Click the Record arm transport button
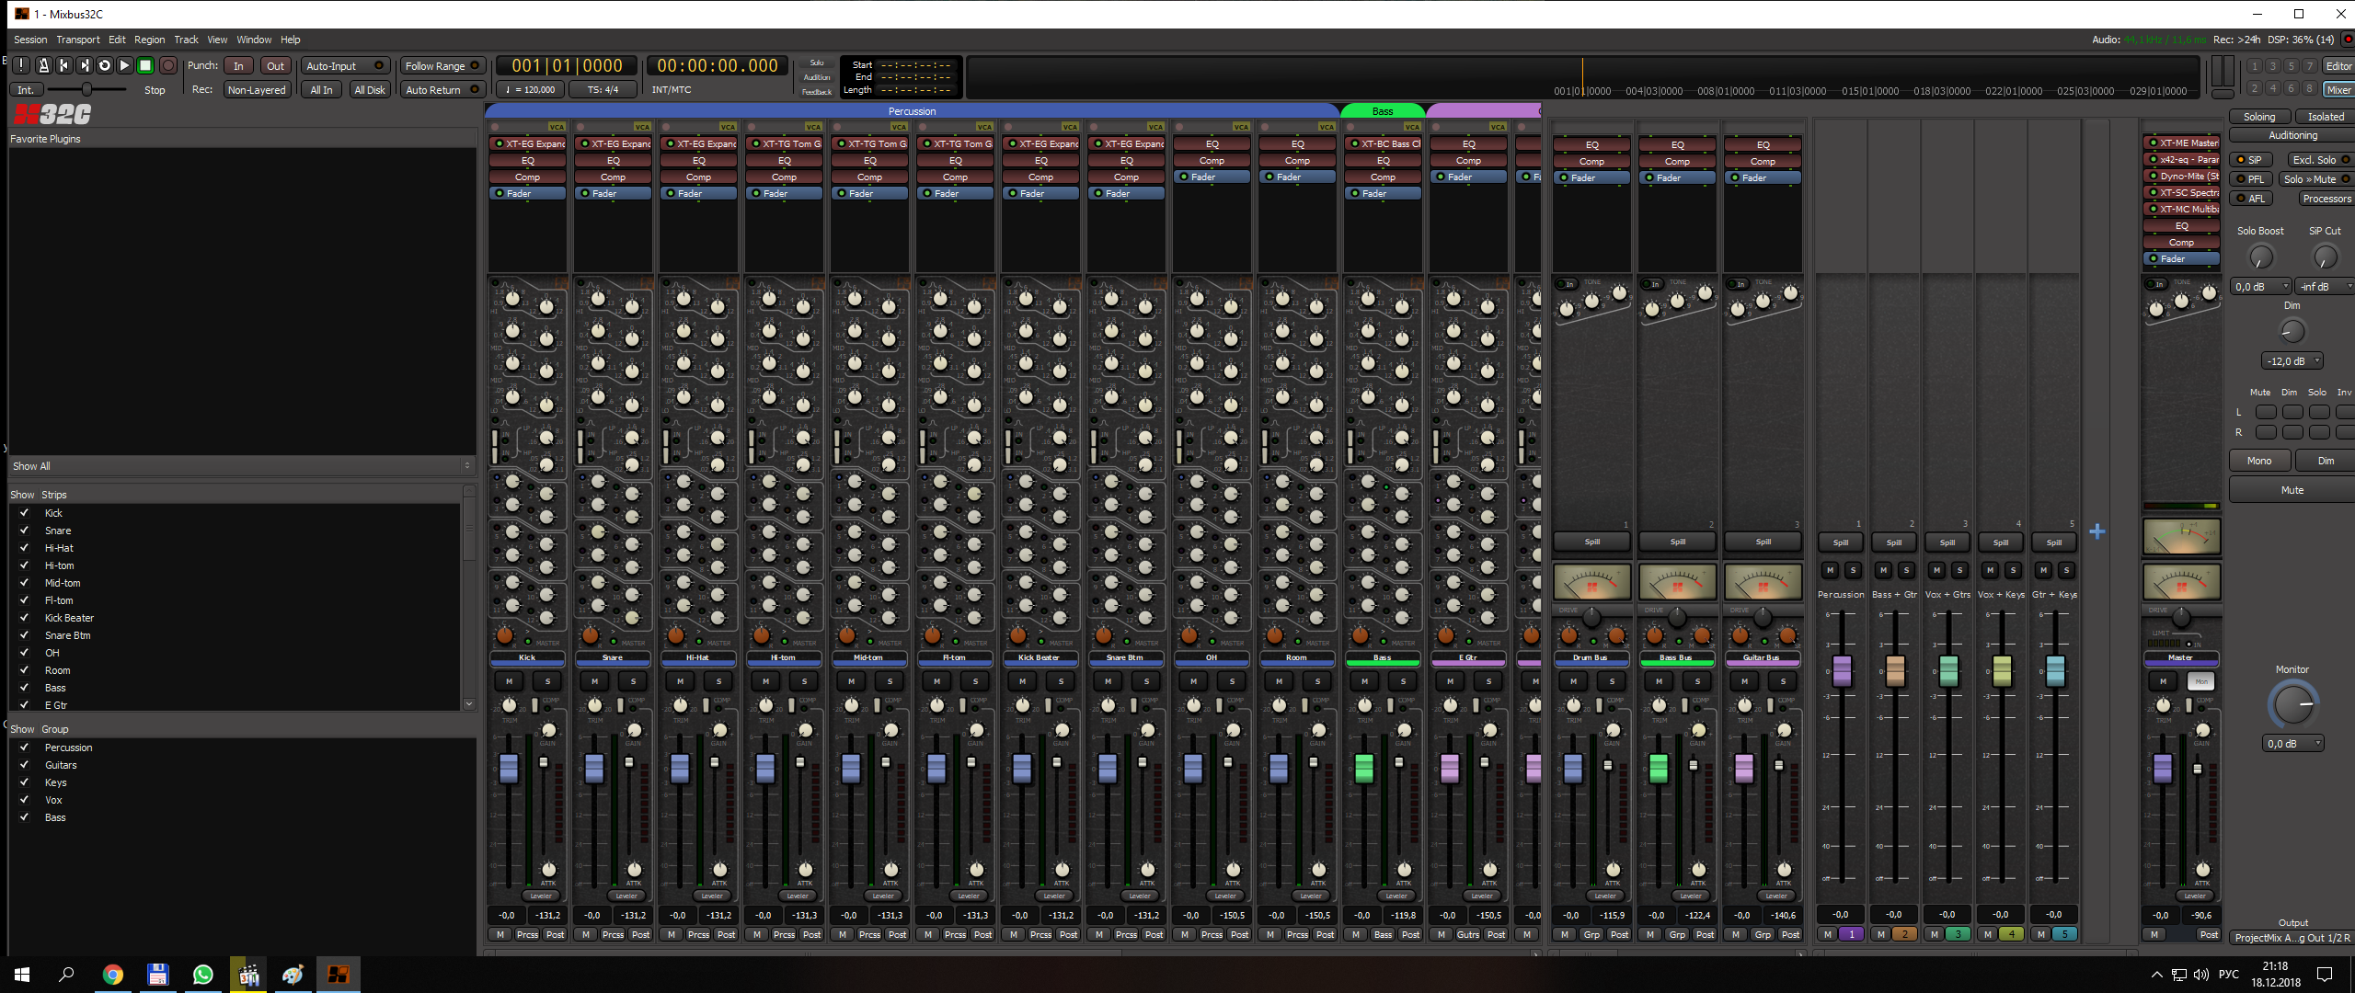 167,65
